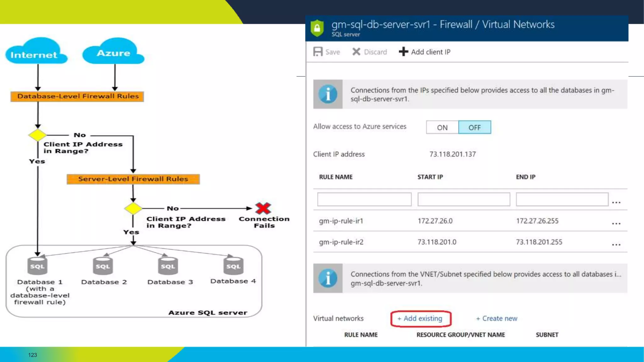
Task: Click + Add existing virtual network
Action: 420,318
